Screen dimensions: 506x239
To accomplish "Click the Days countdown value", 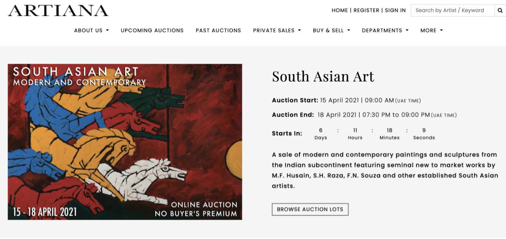I will click(321, 130).
